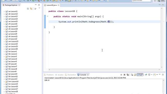
Task: Click the Display Selected Console icon
Action: (x=149, y=75)
